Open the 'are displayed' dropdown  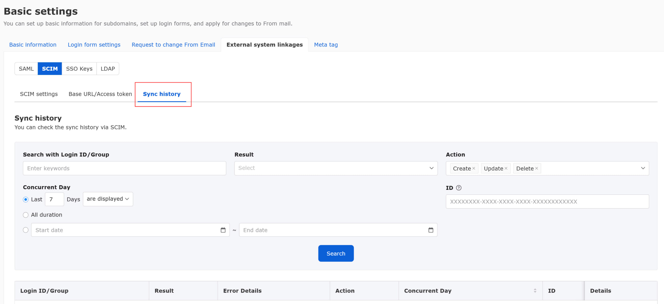(x=108, y=199)
